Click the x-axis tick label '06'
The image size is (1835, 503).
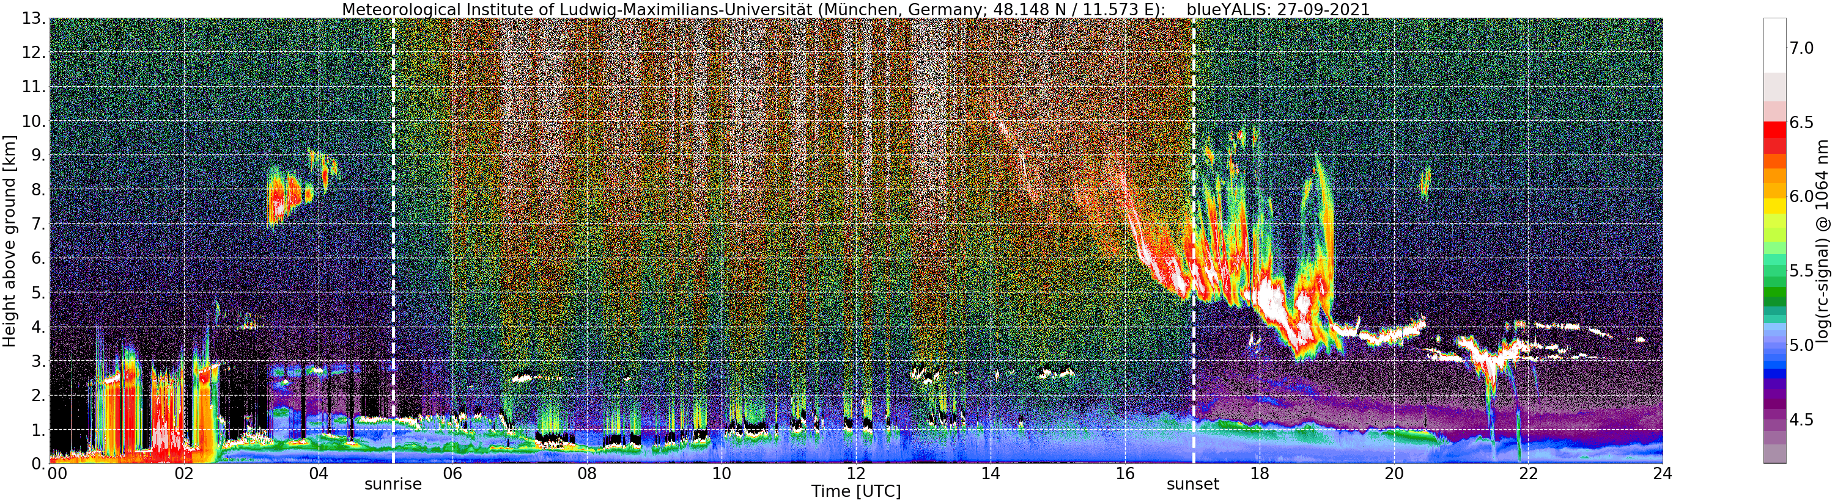(x=452, y=474)
